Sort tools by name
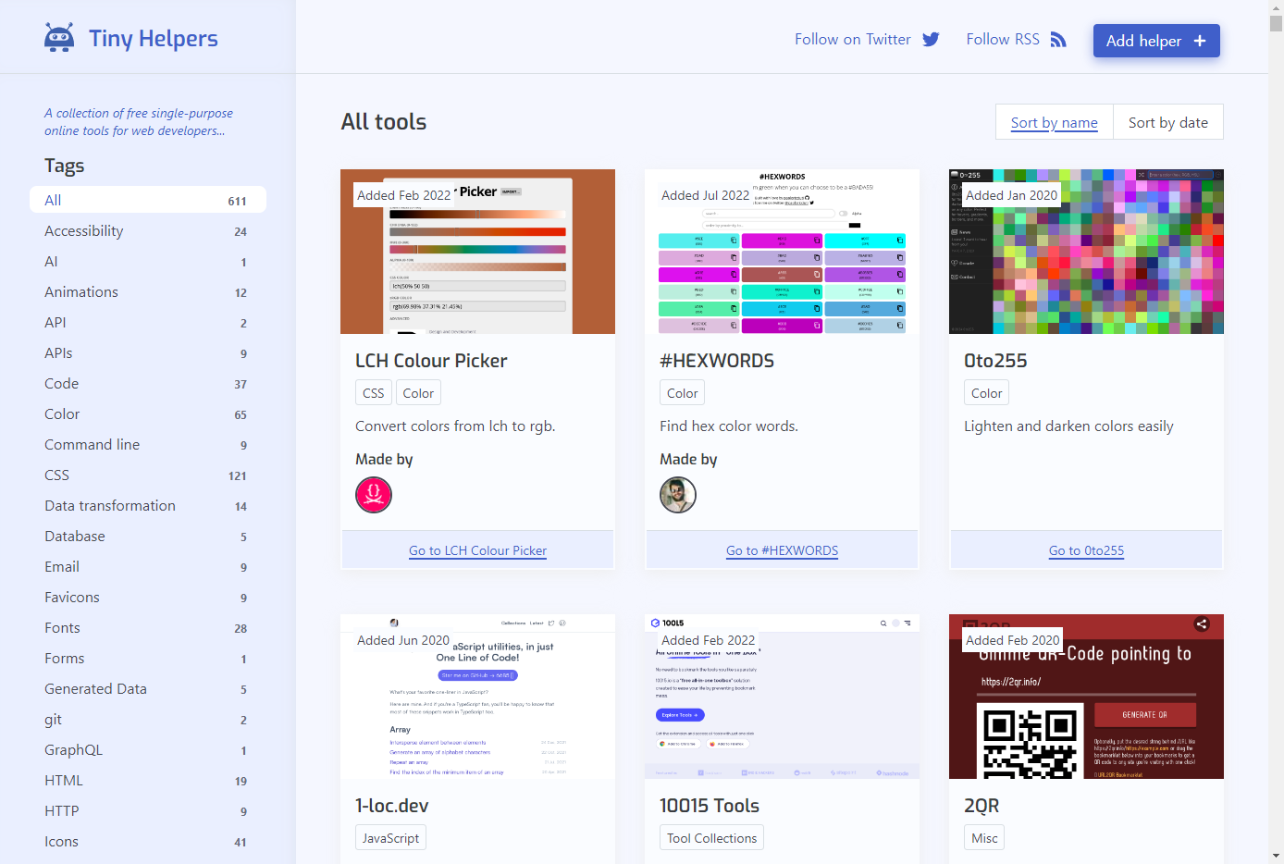The width and height of the screenshot is (1284, 864). (1055, 122)
